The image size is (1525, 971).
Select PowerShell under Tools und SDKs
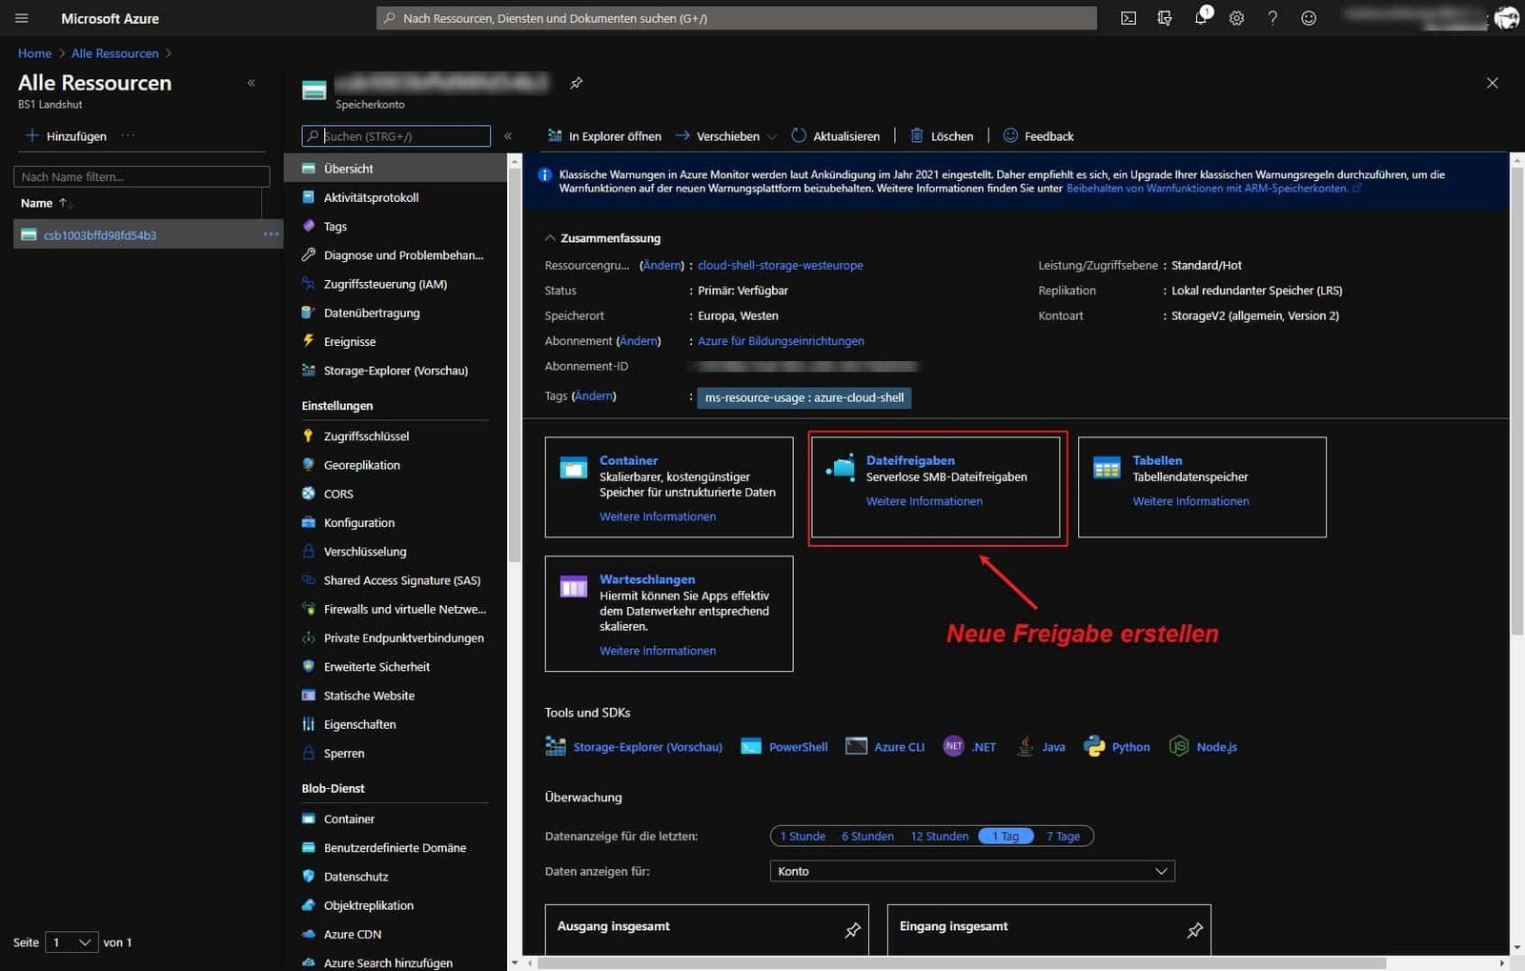[797, 747]
